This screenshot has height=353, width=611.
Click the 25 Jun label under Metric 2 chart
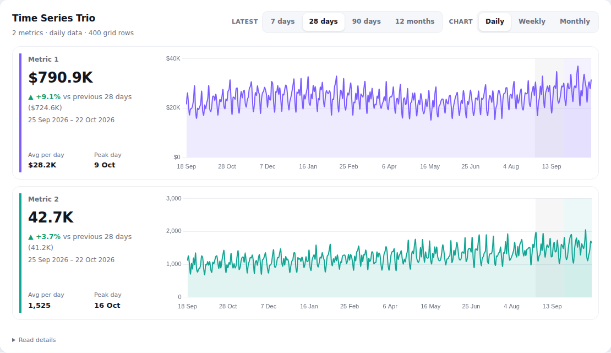pos(471,307)
